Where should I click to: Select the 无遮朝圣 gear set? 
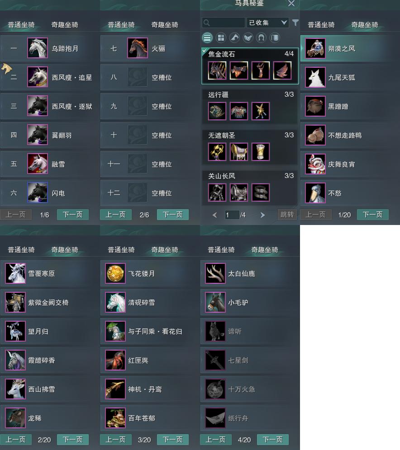tap(250, 147)
